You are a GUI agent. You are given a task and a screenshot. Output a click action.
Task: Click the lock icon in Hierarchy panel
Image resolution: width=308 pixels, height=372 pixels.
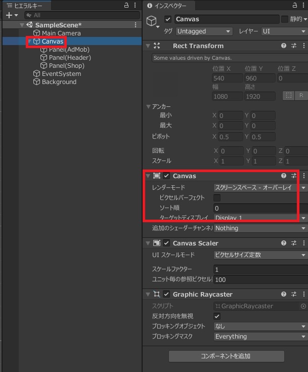tap(126, 6)
